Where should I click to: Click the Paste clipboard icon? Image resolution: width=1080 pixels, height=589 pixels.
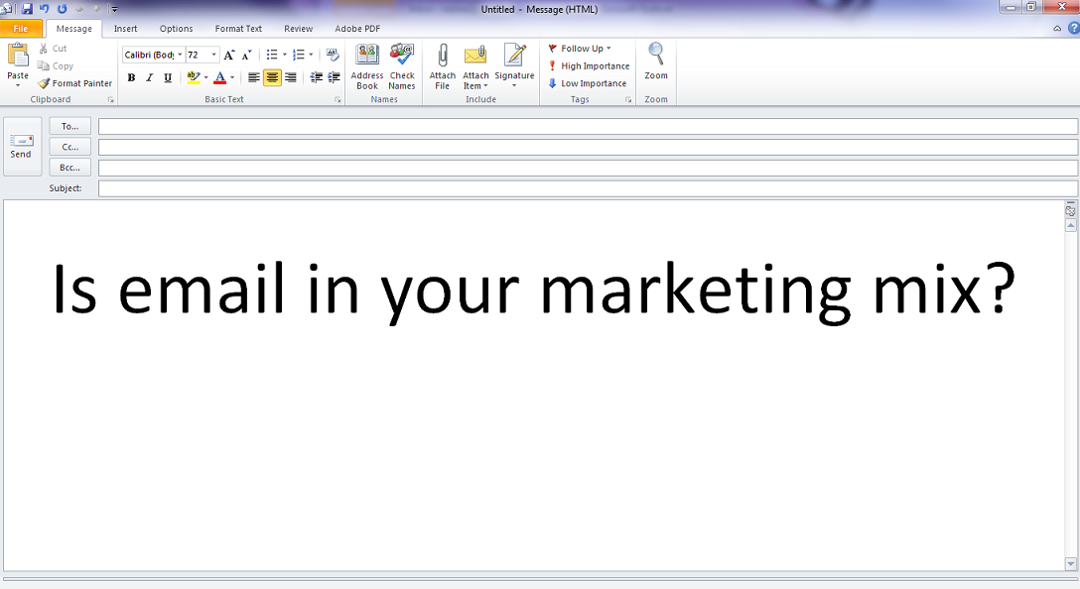tap(18, 58)
